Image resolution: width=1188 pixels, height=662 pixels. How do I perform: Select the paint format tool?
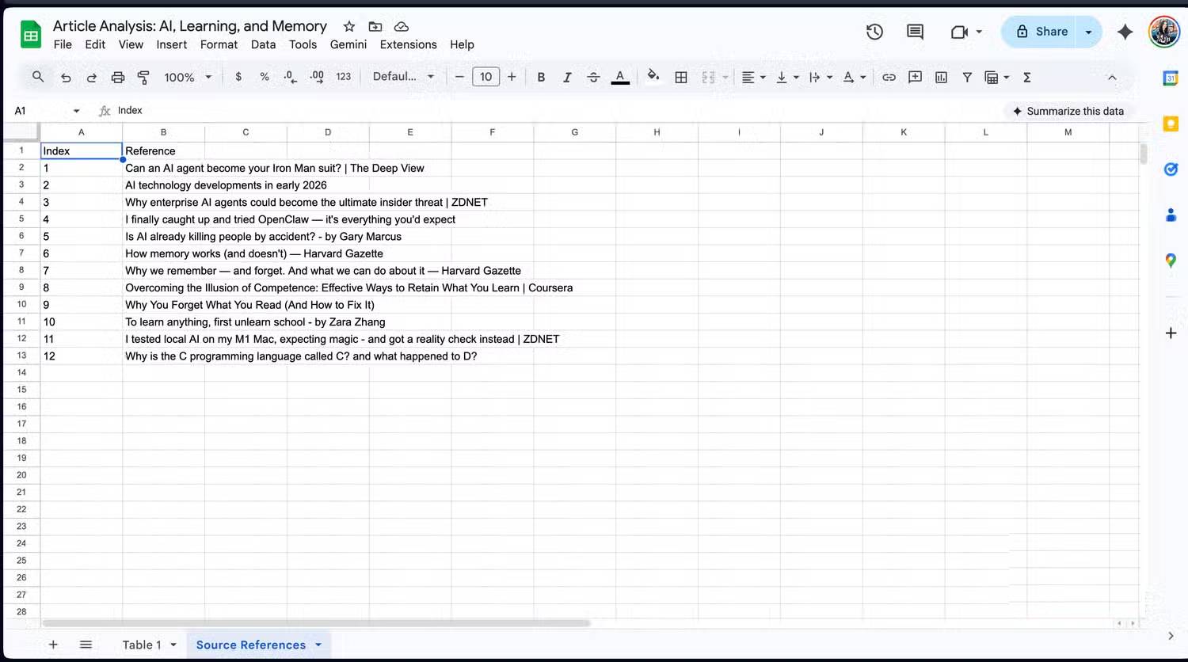[143, 77]
